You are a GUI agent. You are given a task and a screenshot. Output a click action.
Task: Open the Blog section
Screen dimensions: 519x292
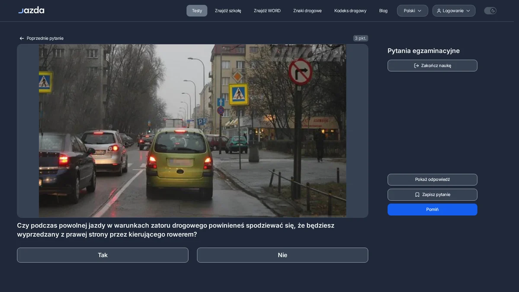click(383, 11)
